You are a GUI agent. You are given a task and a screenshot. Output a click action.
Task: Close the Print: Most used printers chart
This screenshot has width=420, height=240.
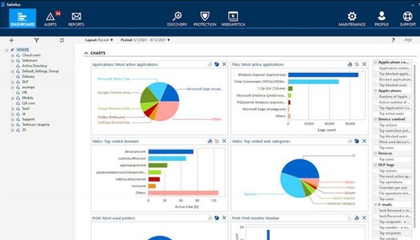(x=224, y=218)
